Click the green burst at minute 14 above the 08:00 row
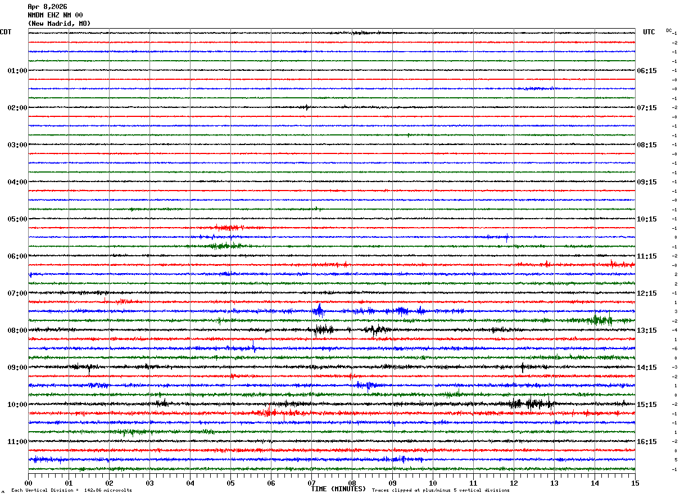Viewport: 680px width, 498px height. pyautogui.click(x=600, y=320)
